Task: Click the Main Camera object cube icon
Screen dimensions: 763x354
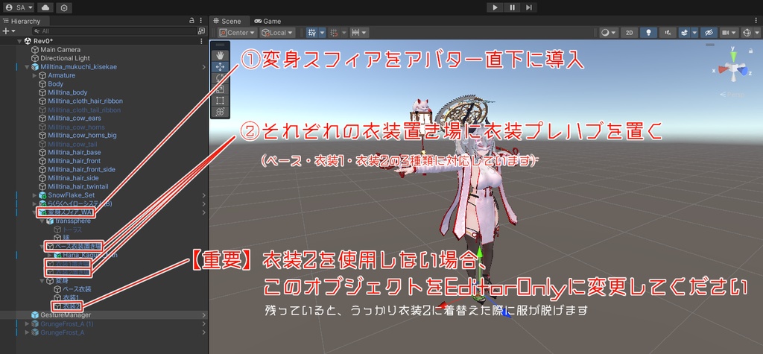Action: (x=35, y=50)
